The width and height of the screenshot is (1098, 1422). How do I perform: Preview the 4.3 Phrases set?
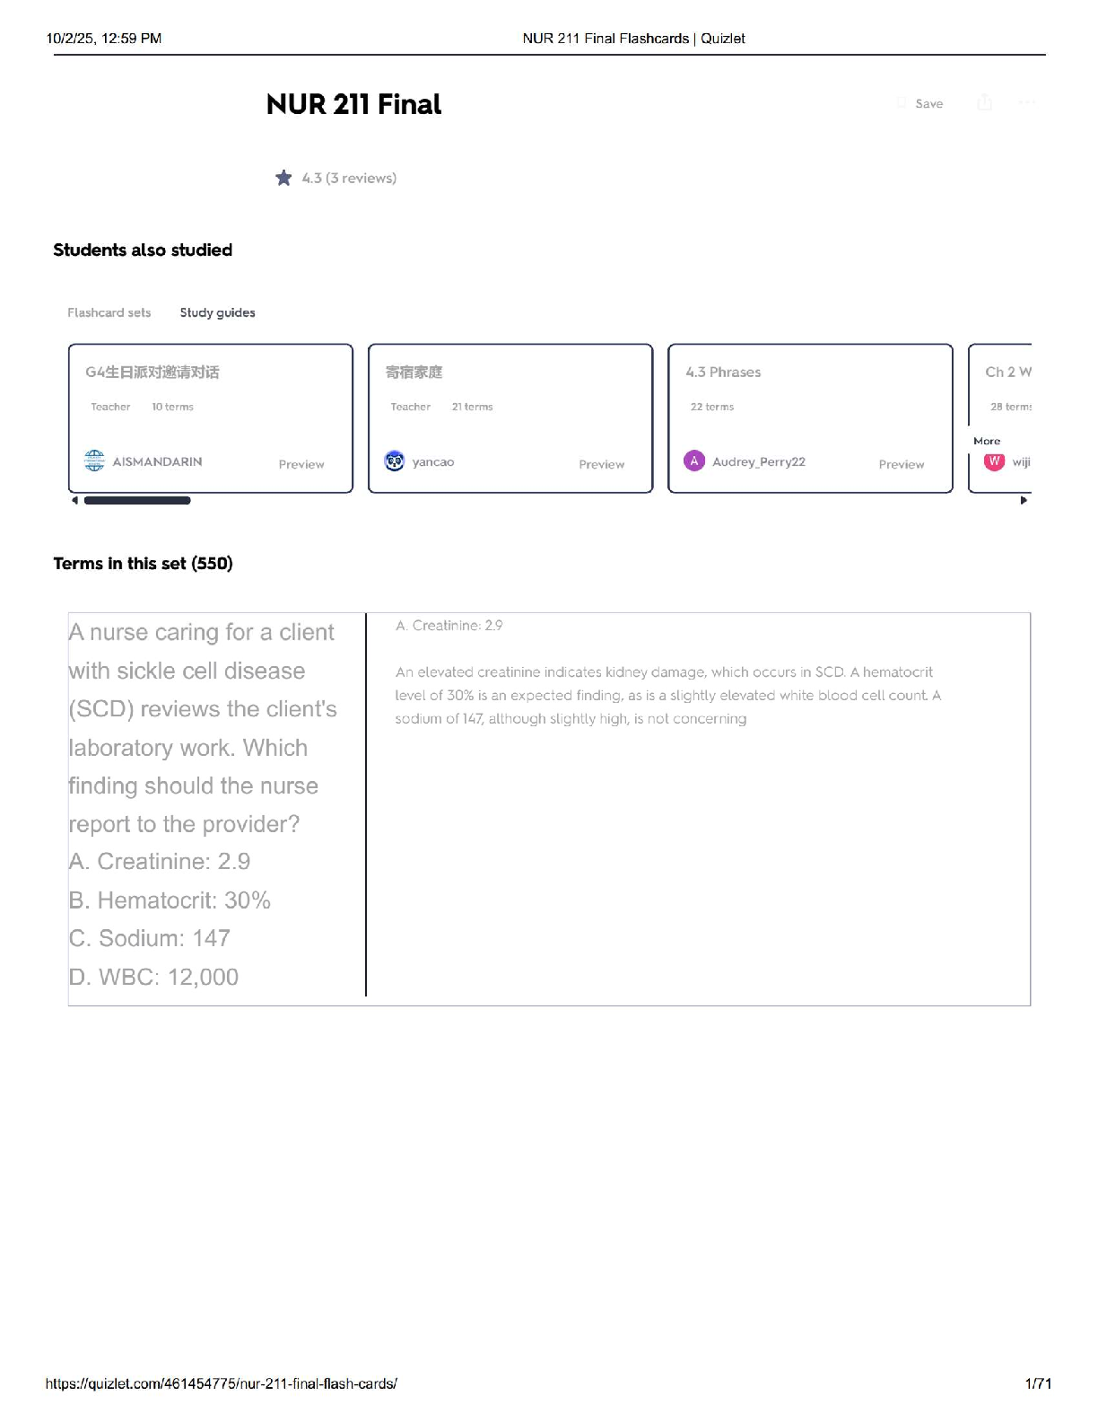click(901, 464)
